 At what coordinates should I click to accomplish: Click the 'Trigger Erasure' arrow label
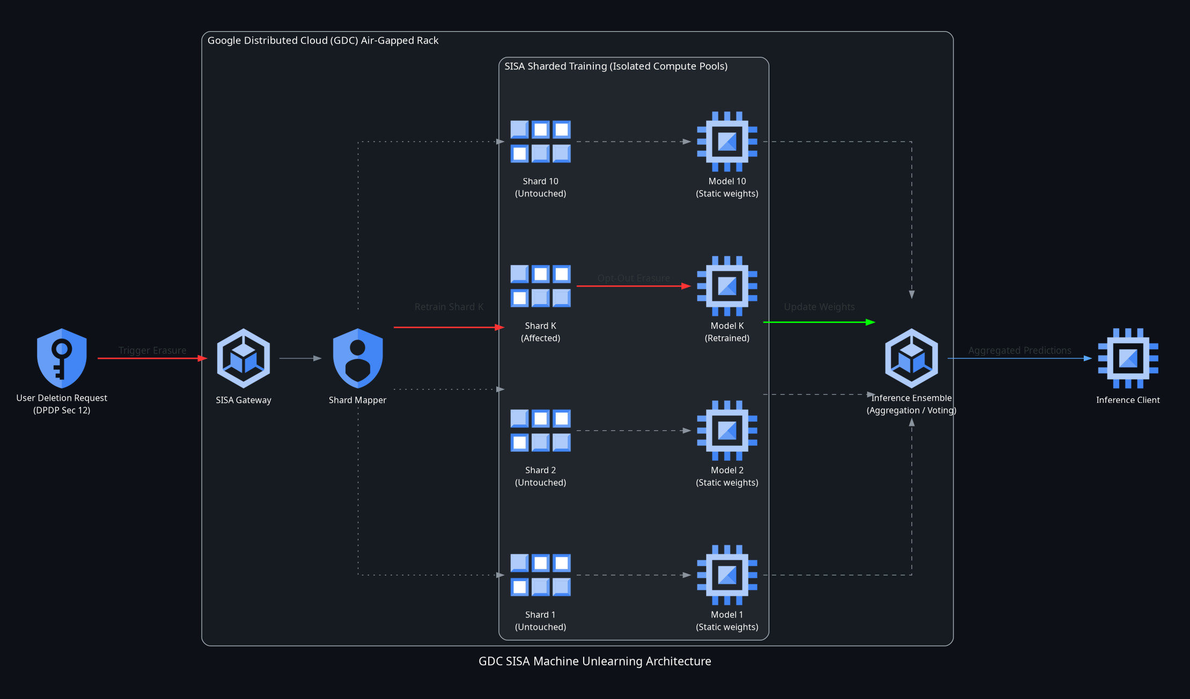click(152, 350)
